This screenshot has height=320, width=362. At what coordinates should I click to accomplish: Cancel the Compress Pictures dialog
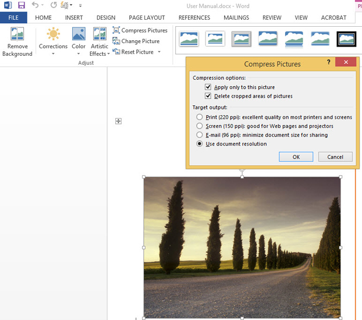(335, 157)
